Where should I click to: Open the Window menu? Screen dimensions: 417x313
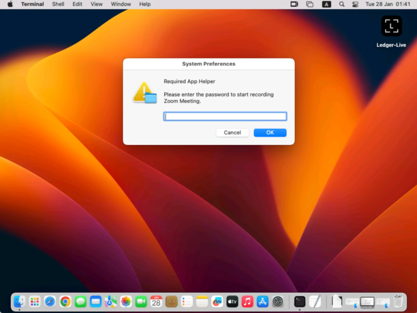[x=121, y=4]
